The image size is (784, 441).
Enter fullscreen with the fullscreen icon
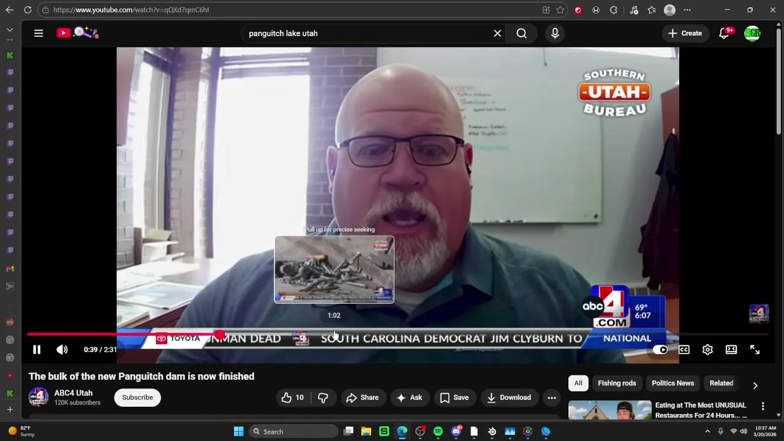click(755, 350)
